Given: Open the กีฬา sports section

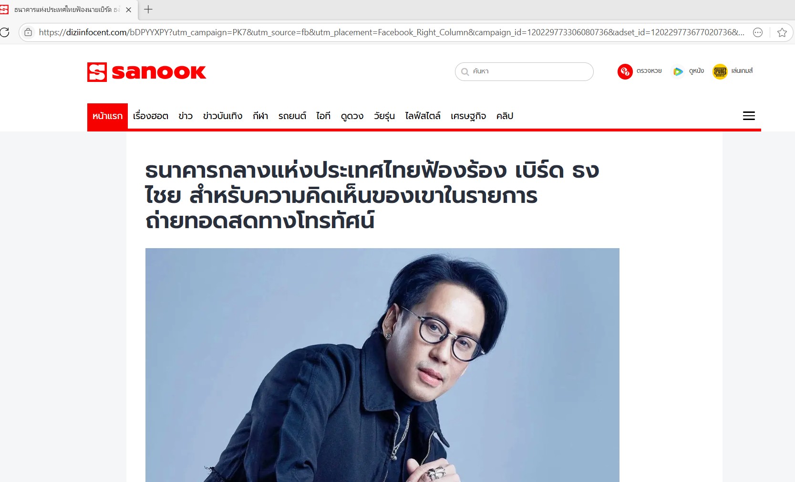Looking at the screenshot, I should 260,116.
